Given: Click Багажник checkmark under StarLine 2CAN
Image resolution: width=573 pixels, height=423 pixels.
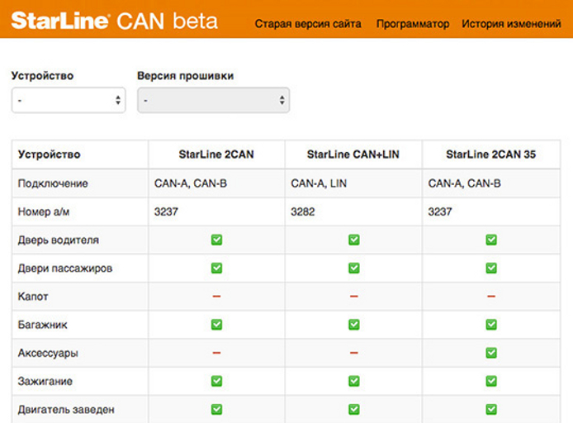Looking at the screenshot, I should pos(216,325).
